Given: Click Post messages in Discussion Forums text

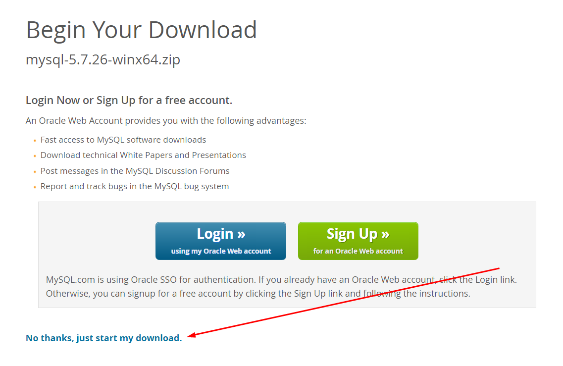Looking at the screenshot, I should coord(135,171).
